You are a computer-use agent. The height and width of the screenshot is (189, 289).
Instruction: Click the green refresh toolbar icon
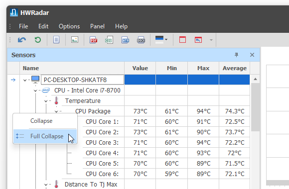(38, 40)
